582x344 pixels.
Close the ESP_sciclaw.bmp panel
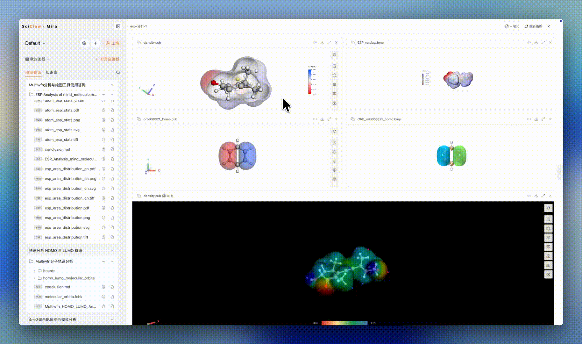coord(550,43)
